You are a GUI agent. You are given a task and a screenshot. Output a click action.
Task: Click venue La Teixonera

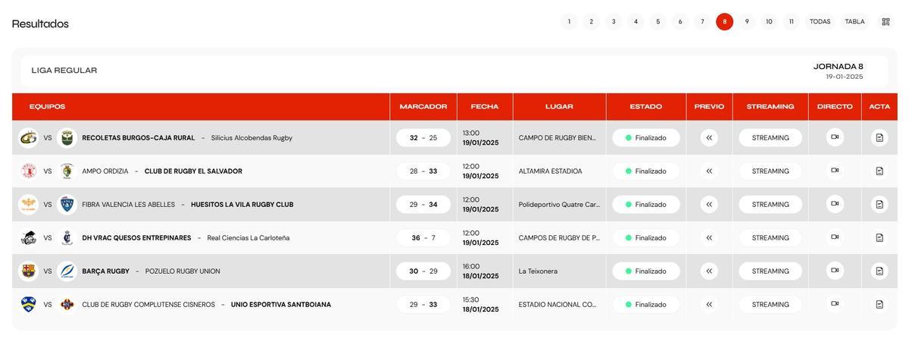pos(538,271)
